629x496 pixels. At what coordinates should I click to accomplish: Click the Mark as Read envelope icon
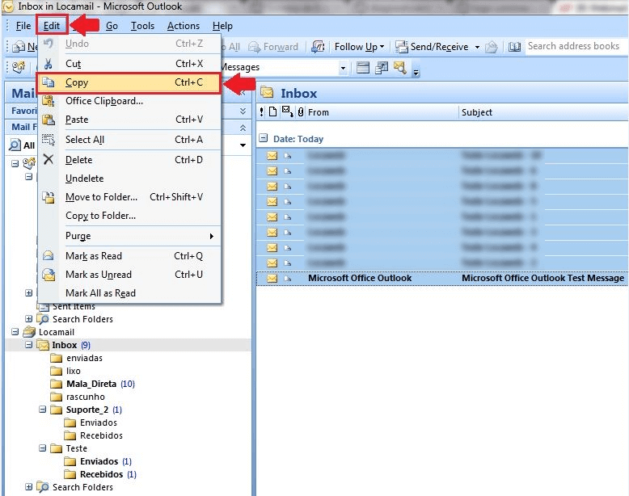[x=49, y=256]
